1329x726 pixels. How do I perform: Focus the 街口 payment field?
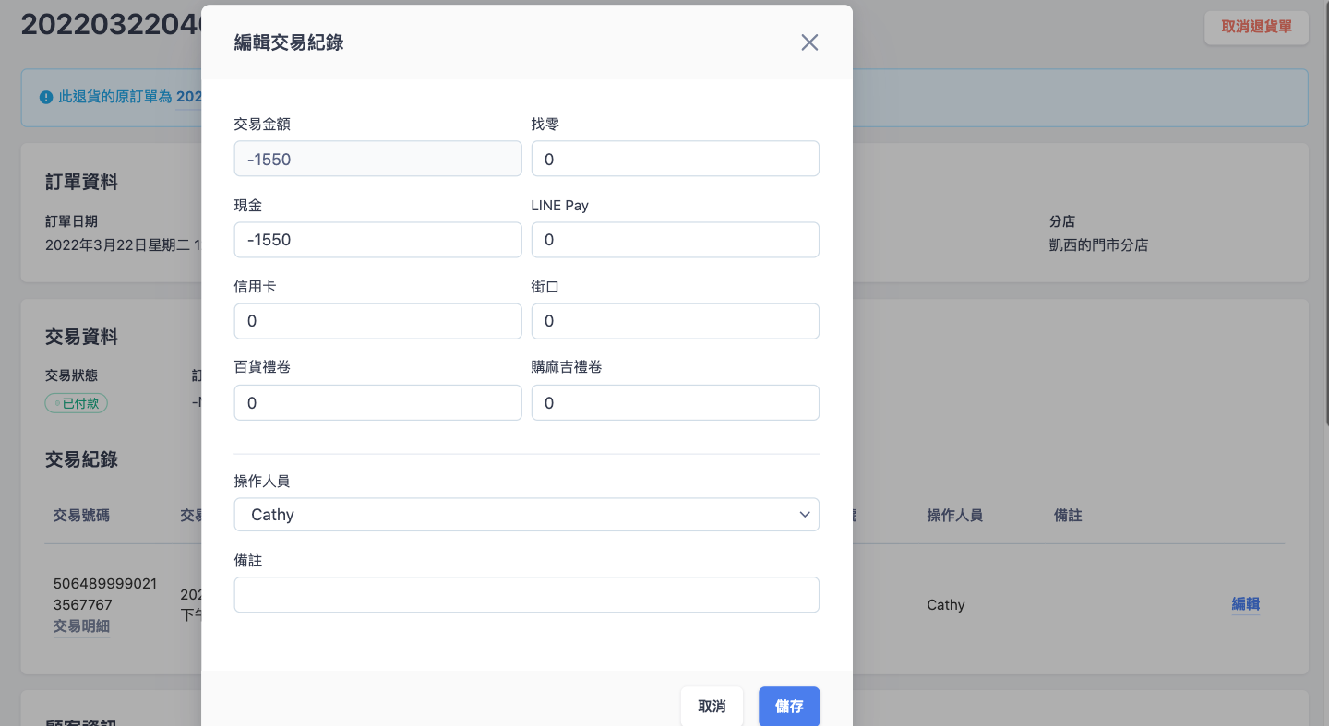(x=675, y=321)
